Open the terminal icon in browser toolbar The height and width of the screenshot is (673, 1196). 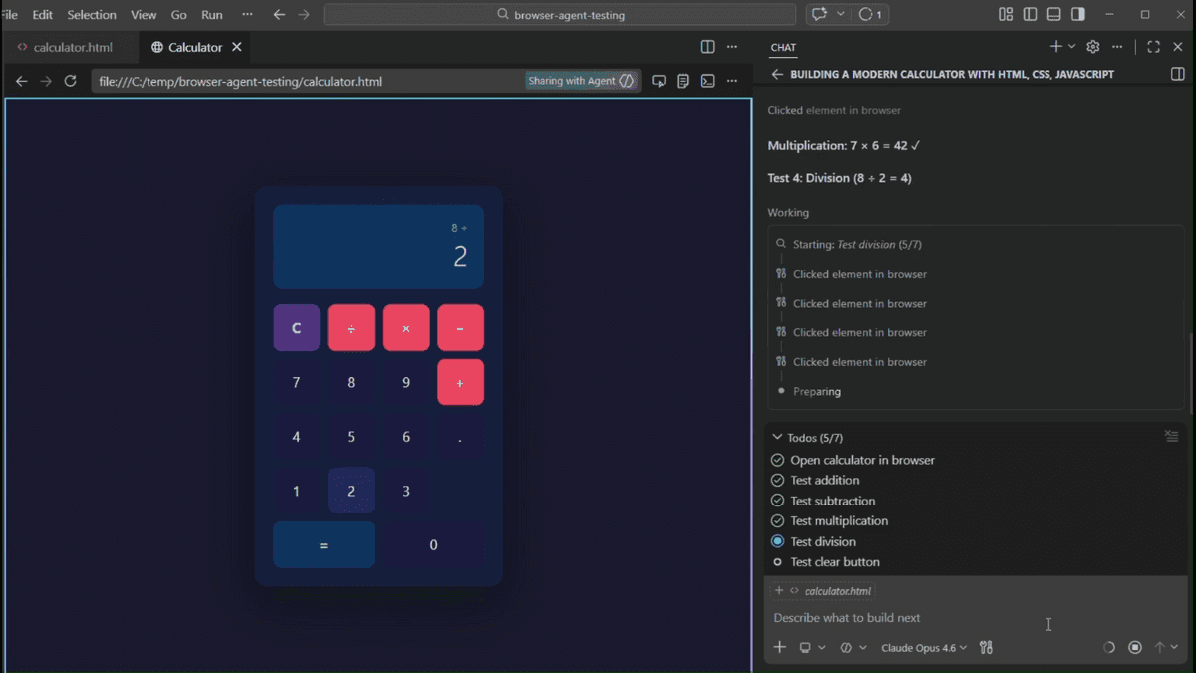(x=707, y=81)
